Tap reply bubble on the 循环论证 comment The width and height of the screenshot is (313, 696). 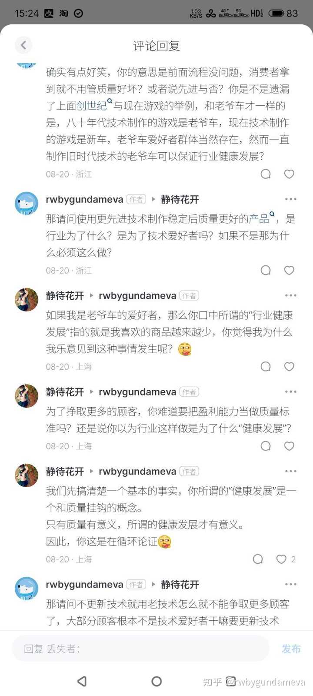(x=258, y=559)
